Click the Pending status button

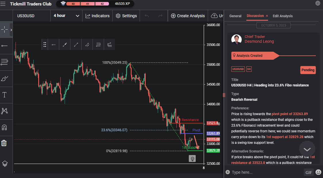click(308, 70)
